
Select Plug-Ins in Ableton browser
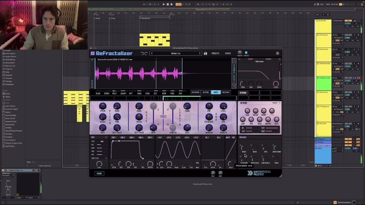coord(9,69)
